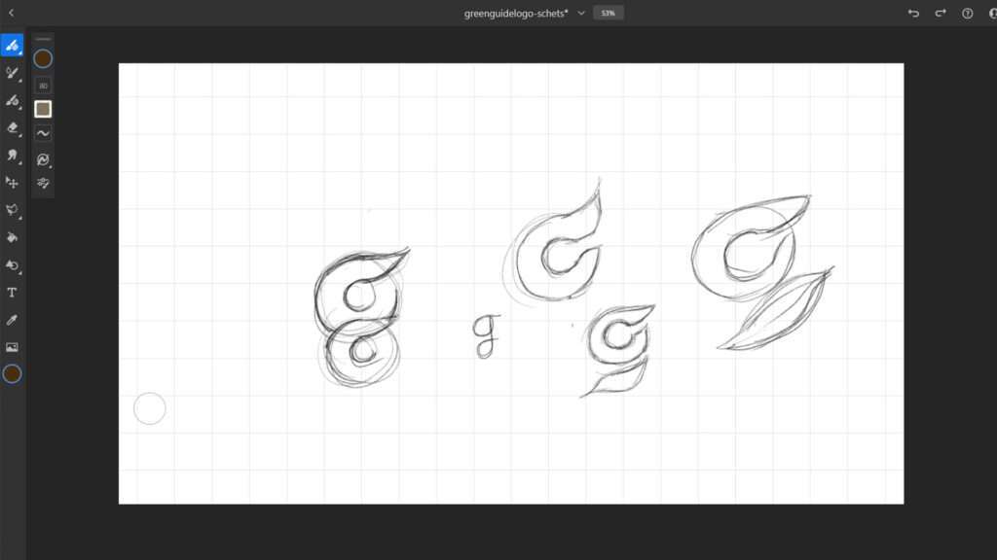
Task: Select the Pixel Brush tool
Action: pyautogui.click(x=13, y=45)
